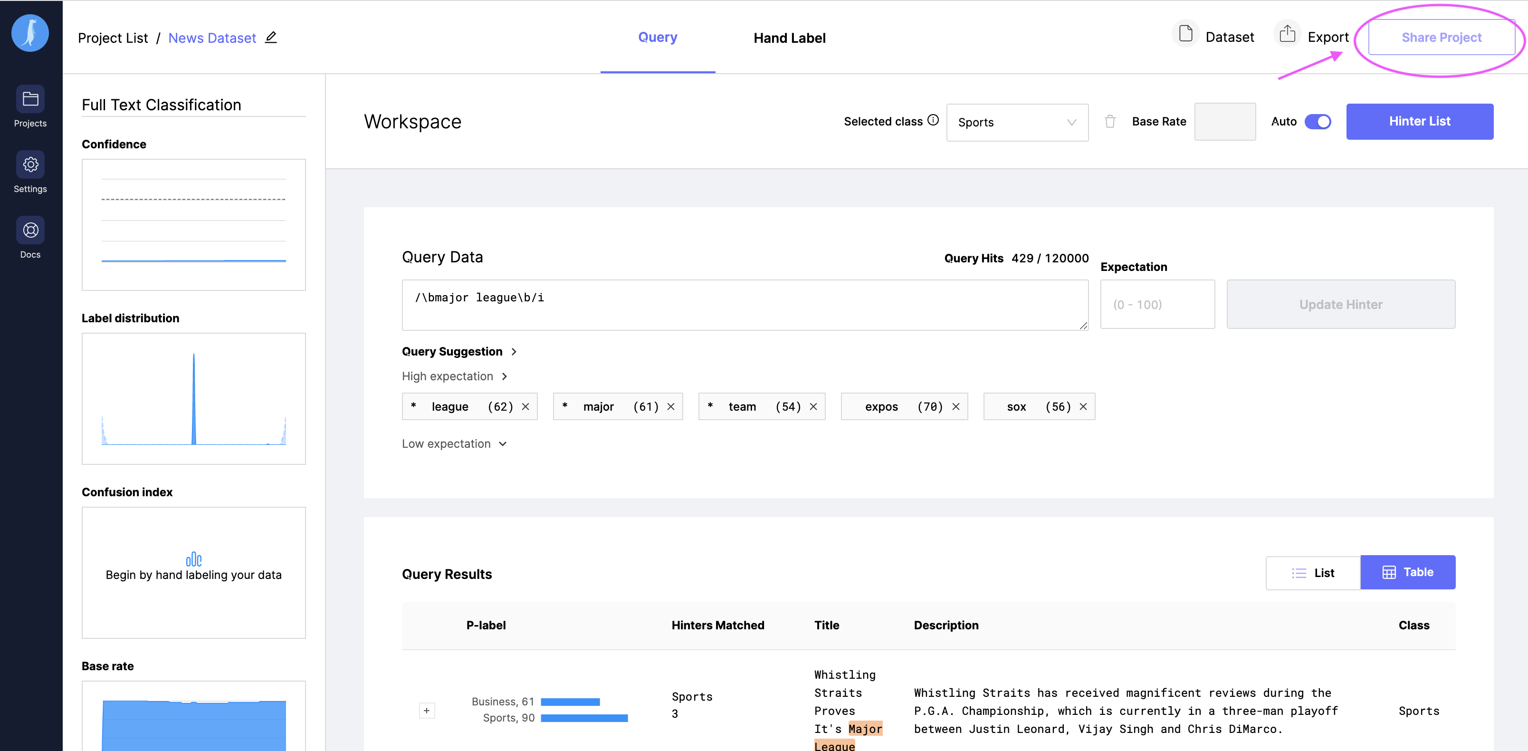
Task: Switch to the Hand Label tab
Action: [789, 38]
